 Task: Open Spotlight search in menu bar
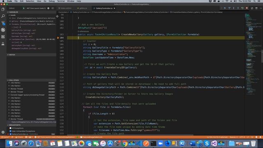[x=255, y=1]
